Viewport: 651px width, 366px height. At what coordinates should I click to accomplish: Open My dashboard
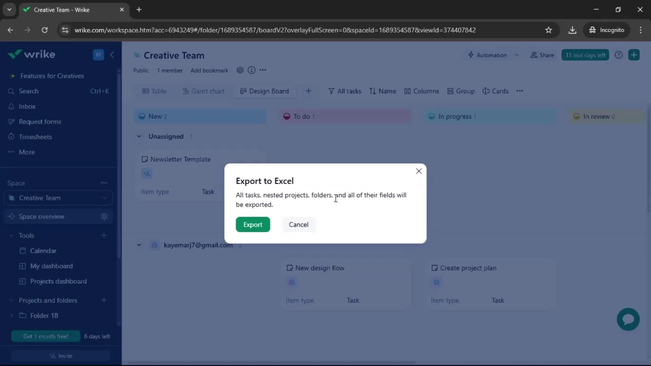click(51, 266)
